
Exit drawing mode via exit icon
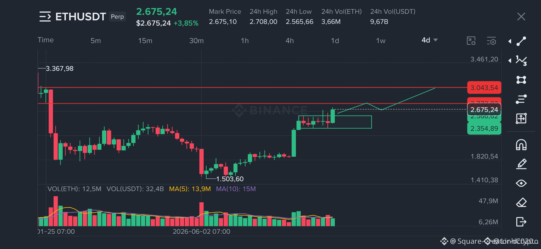pyautogui.click(x=521, y=222)
